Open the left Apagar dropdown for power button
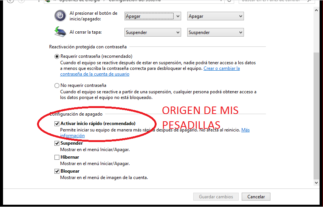323x207 pixels. pos(153,16)
